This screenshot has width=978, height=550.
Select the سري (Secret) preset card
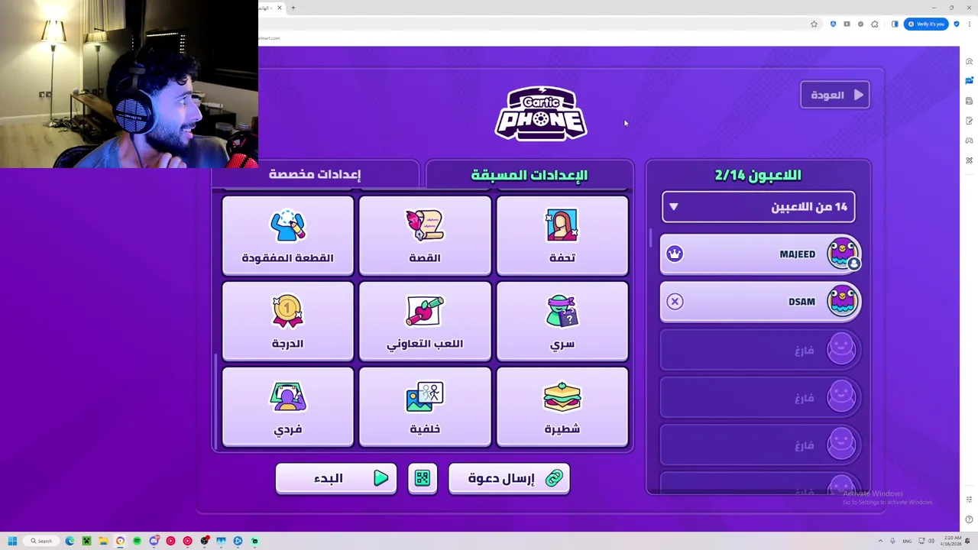click(562, 321)
